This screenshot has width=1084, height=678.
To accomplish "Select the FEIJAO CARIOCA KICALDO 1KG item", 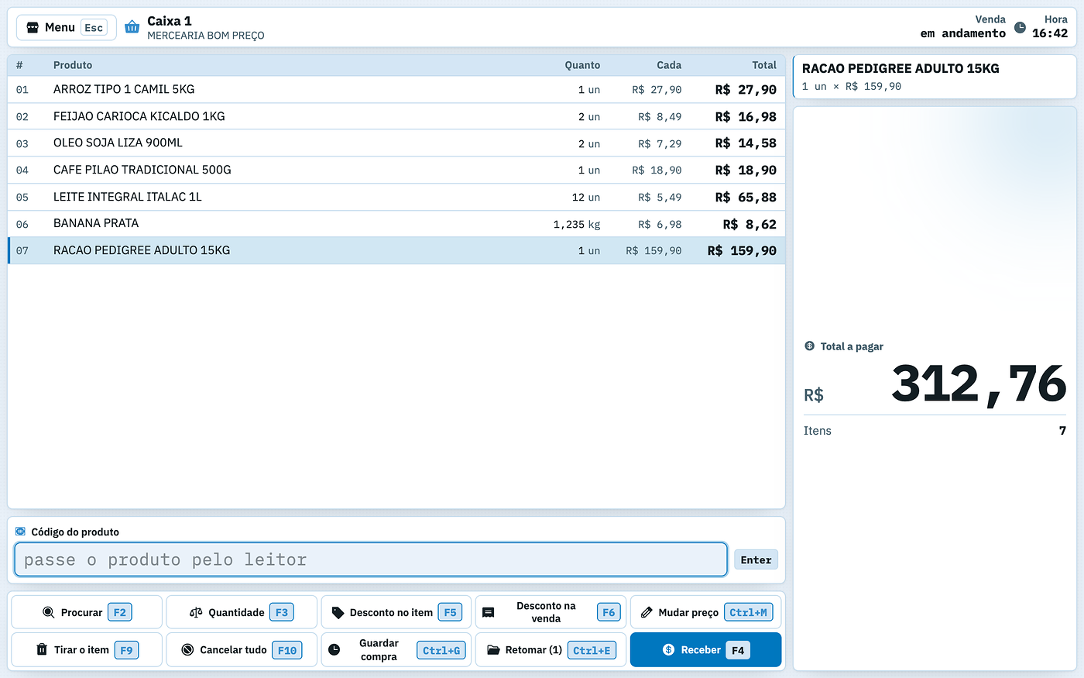I will (396, 116).
